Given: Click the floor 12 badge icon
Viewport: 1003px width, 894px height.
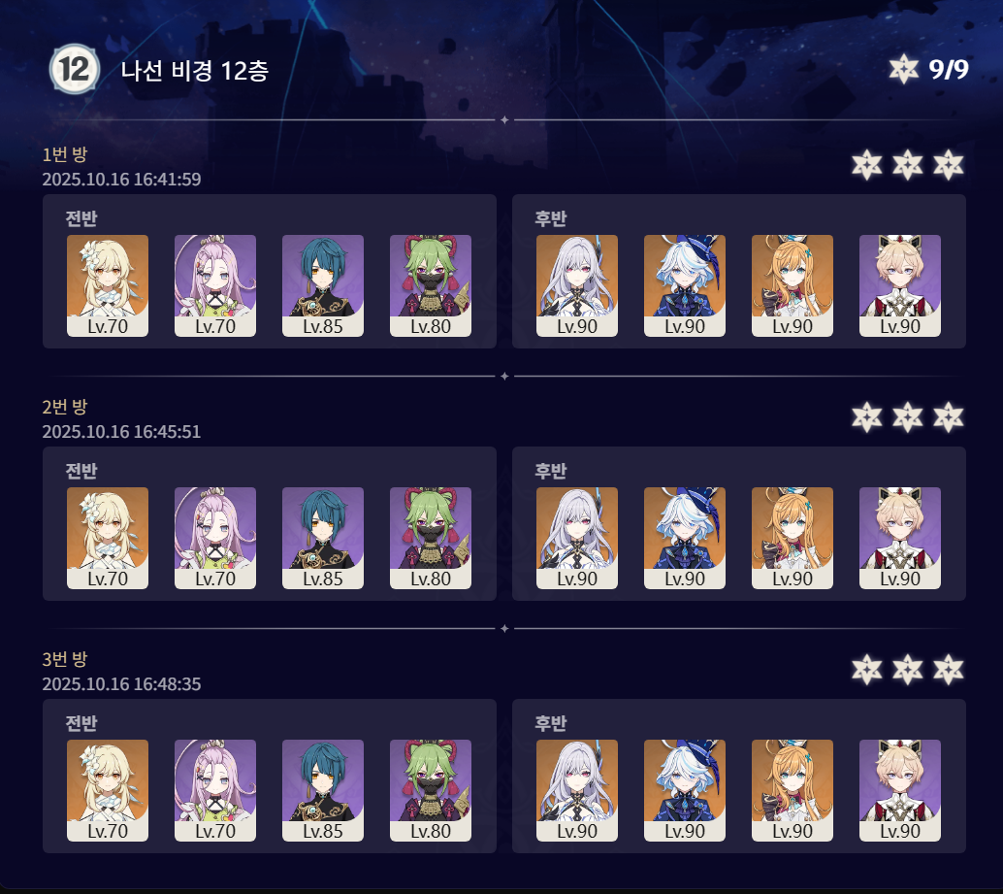Looking at the screenshot, I should click(x=74, y=69).
